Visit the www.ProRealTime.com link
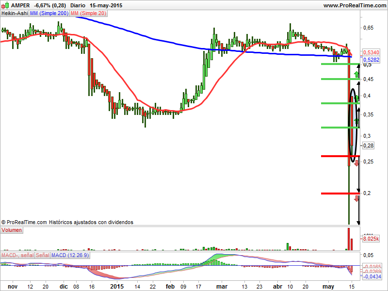The height and width of the screenshot is (291, 388). pyautogui.click(x=355, y=5)
